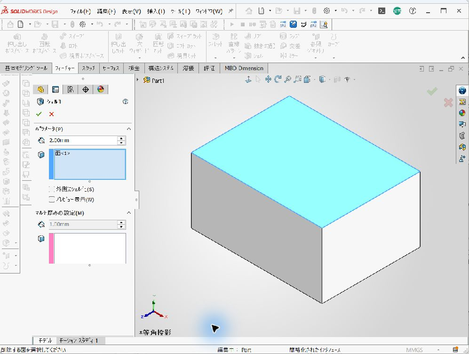The width and height of the screenshot is (469, 354).
Task: Click the Linear Pattern tool
Action: click(234, 43)
